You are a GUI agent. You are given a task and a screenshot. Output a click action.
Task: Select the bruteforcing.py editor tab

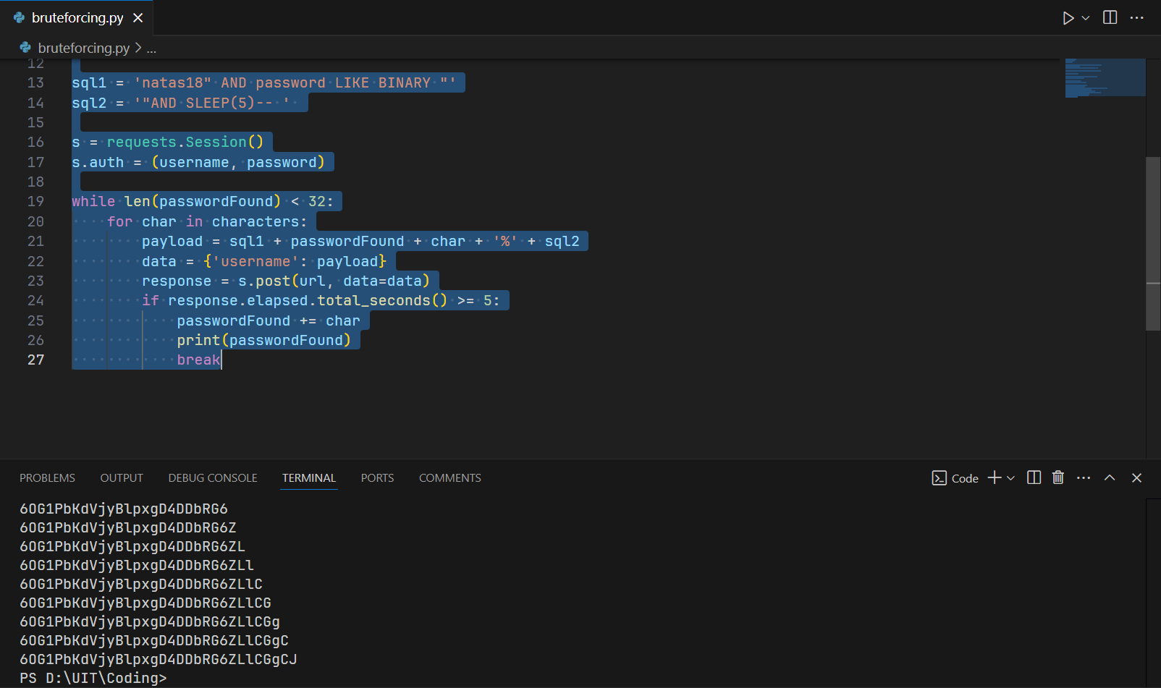click(77, 18)
